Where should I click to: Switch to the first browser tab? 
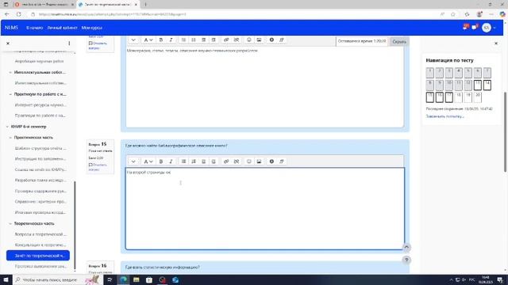pos(44,5)
